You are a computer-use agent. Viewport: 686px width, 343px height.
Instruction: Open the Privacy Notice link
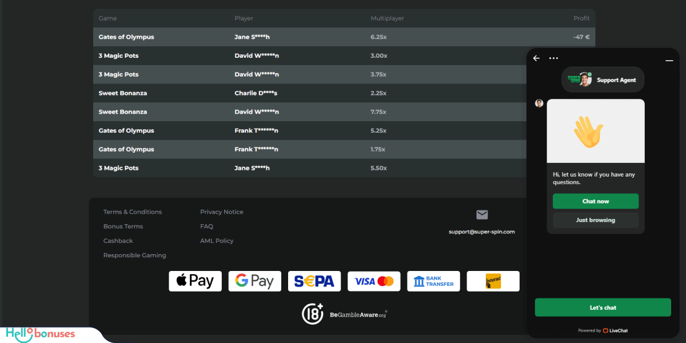[222, 212]
